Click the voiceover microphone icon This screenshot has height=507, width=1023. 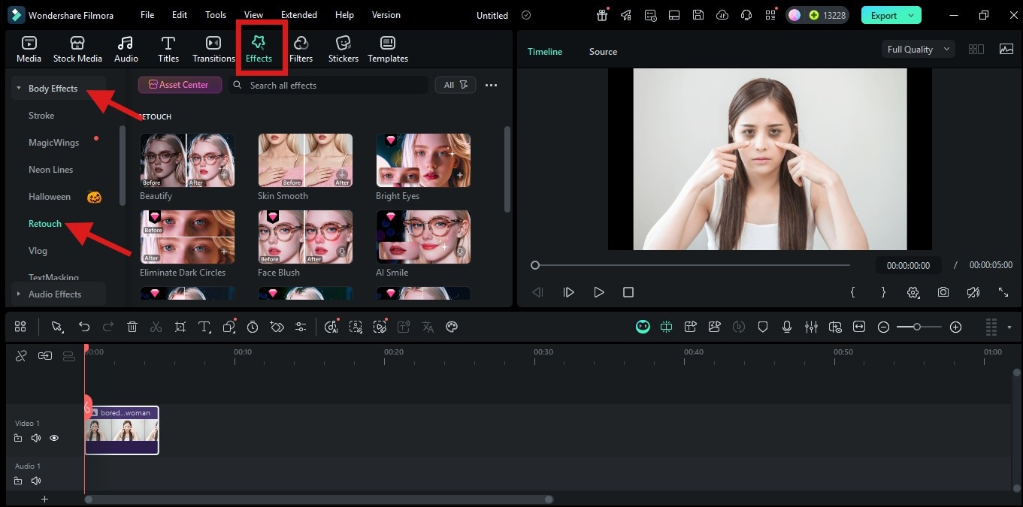[787, 327]
